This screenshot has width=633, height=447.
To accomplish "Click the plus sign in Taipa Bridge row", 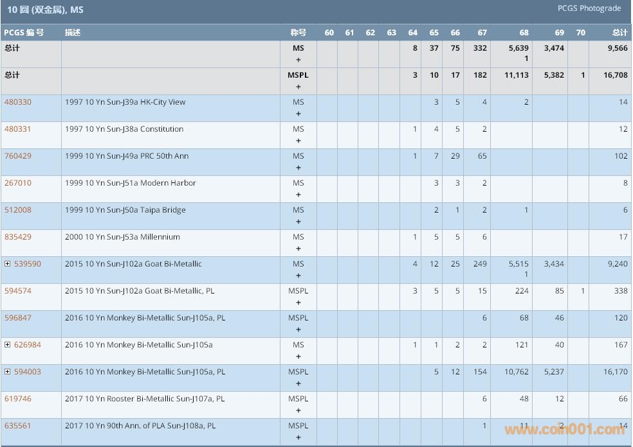I will tap(298, 222).
